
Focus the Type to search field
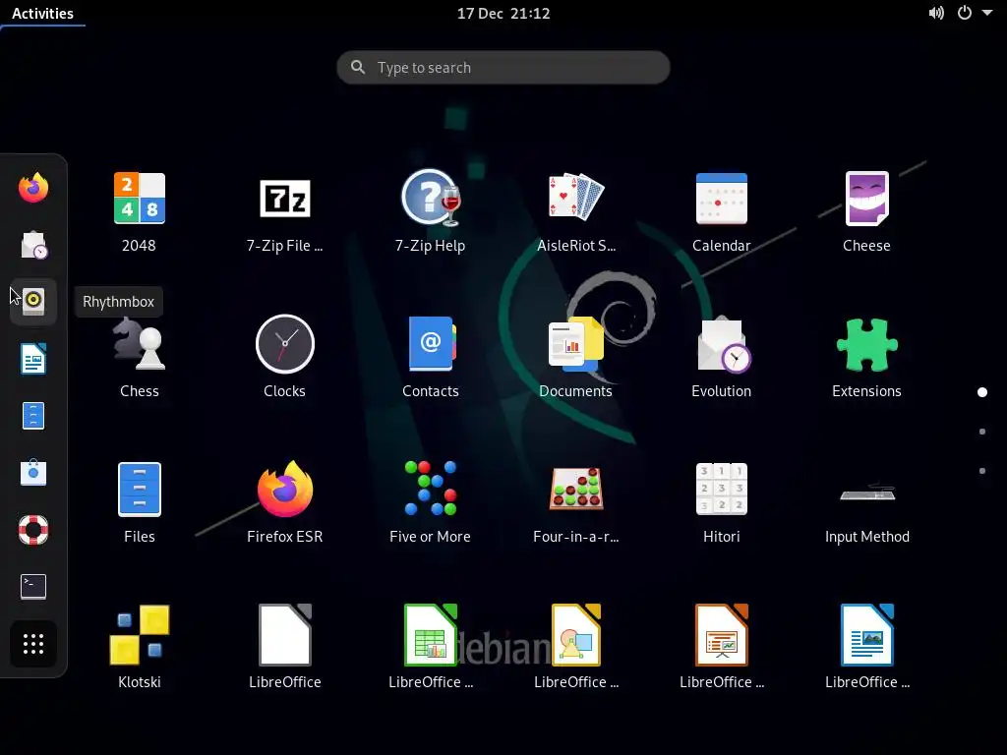point(503,68)
